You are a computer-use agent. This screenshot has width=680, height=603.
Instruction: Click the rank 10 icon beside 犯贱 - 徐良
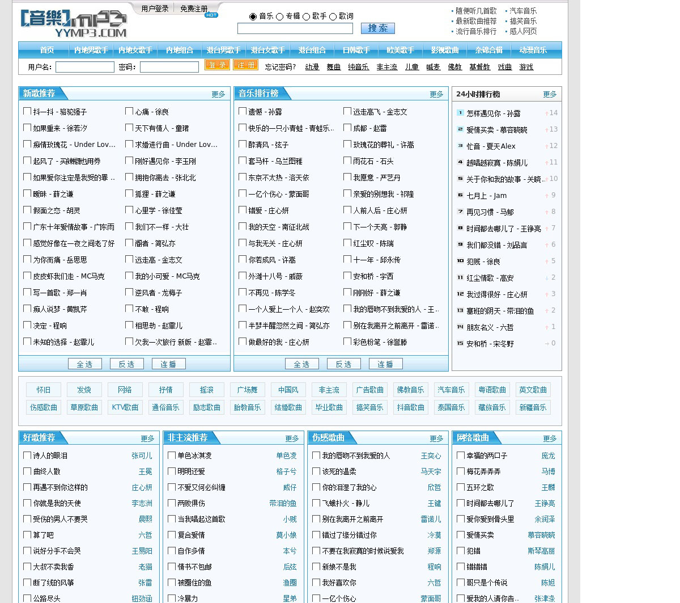click(x=460, y=261)
